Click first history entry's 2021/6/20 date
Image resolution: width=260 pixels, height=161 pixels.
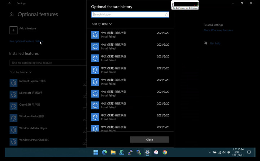pyautogui.click(x=163, y=33)
